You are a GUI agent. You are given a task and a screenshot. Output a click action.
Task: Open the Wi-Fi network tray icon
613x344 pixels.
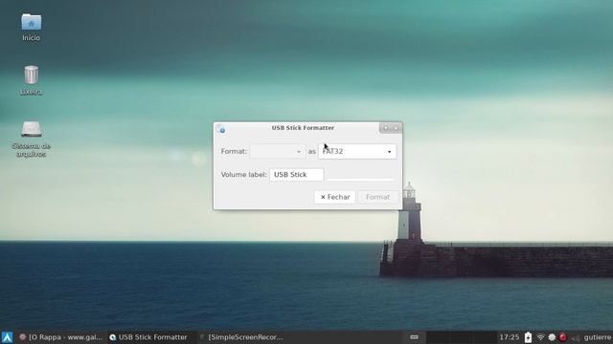point(540,337)
